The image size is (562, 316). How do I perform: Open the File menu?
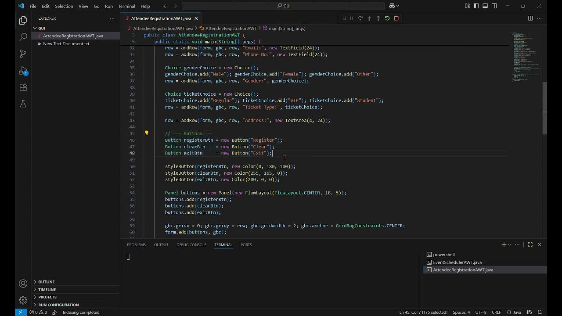33,6
